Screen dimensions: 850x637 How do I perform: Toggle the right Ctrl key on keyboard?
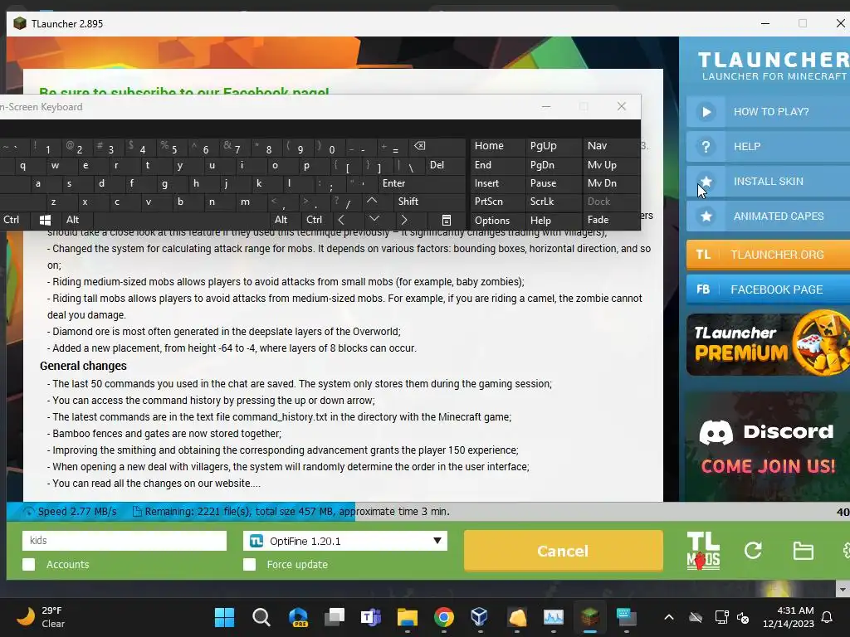tap(314, 220)
